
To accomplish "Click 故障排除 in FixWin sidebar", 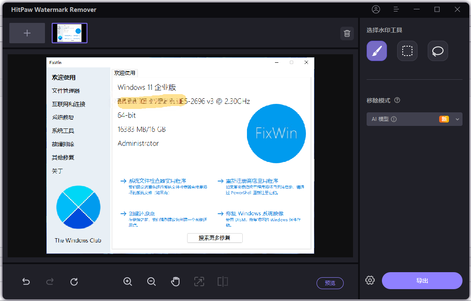I will pos(63,144).
